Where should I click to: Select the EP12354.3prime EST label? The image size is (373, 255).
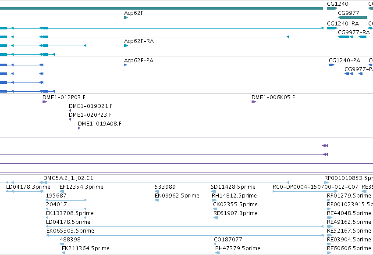(82, 187)
